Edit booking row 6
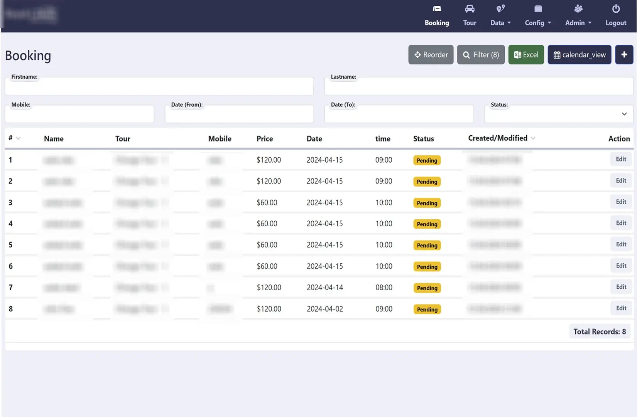 tap(620, 266)
